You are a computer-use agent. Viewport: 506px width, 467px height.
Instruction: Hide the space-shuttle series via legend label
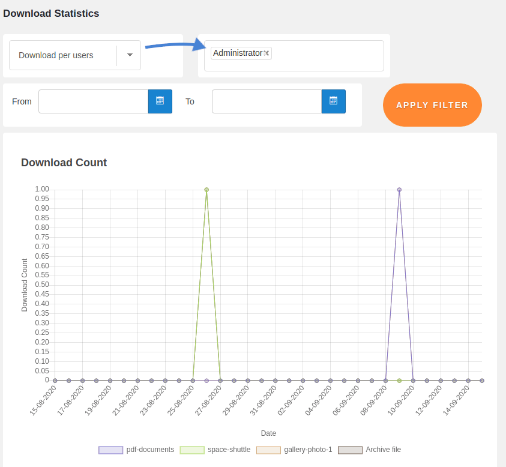(x=229, y=450)
